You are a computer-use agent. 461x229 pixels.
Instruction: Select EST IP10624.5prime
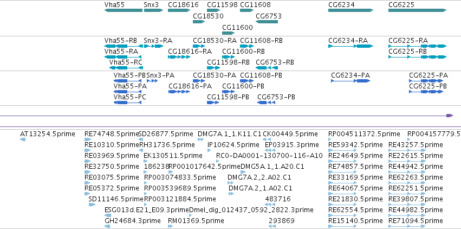[233, 145]
